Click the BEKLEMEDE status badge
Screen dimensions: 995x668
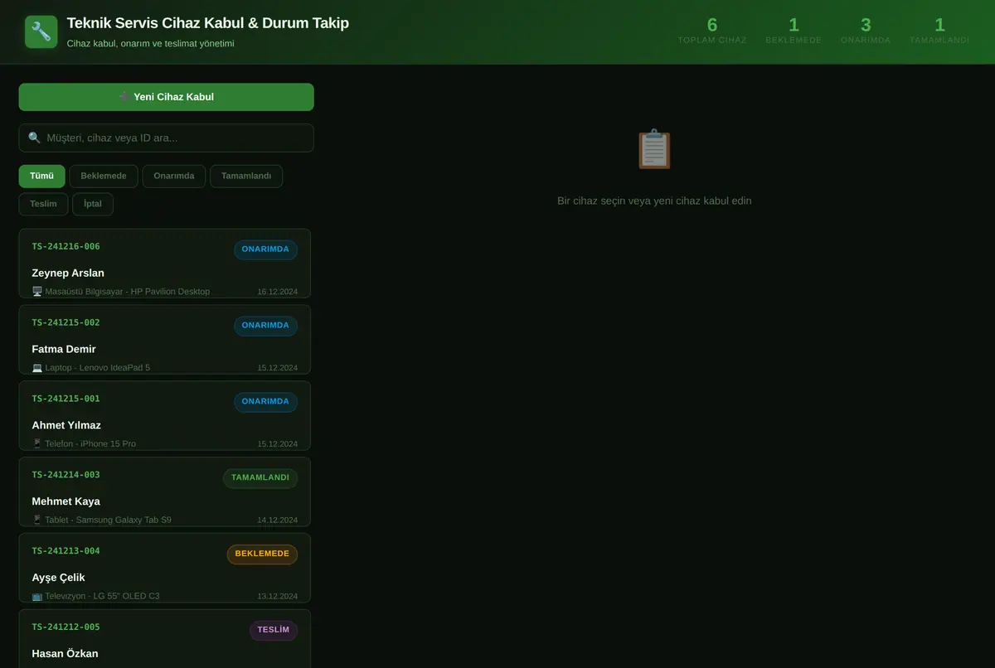point(262,554)
